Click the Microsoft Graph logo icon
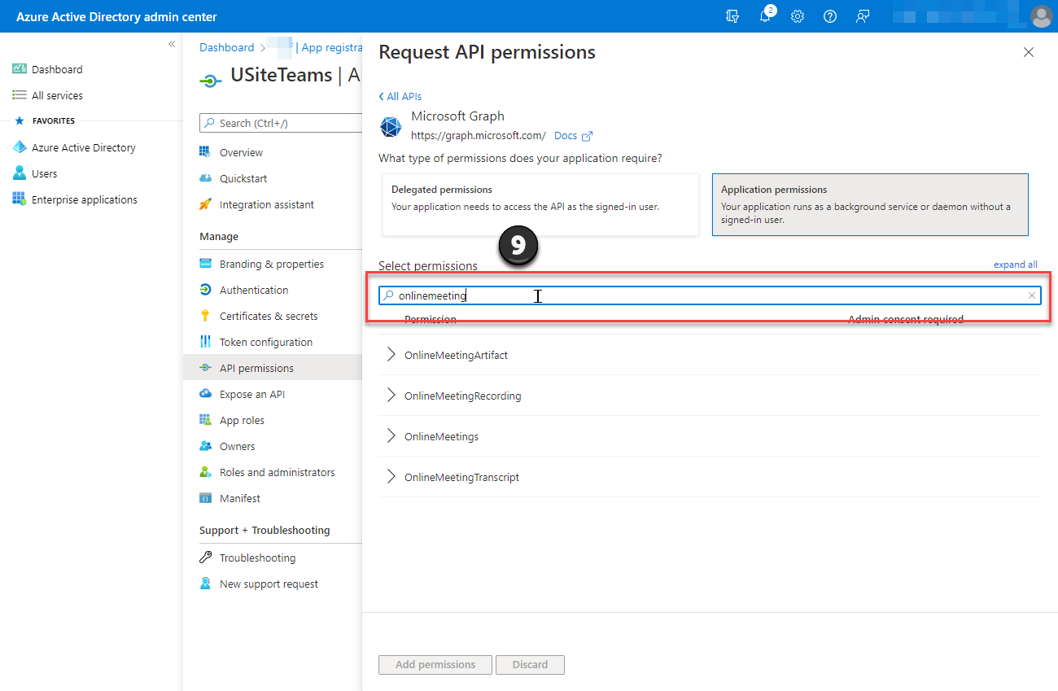Viewport: 1058px width, 691px height. [x=391, y=127]
